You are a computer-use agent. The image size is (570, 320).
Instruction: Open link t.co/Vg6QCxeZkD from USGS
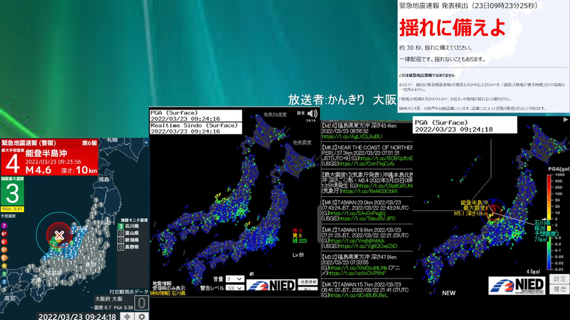pyautogui.click(x=368, y=246)
